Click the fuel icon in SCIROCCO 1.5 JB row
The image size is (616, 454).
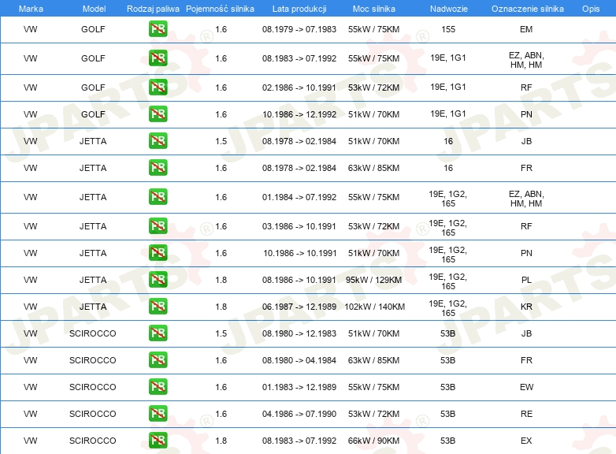(x=158, y=333)
